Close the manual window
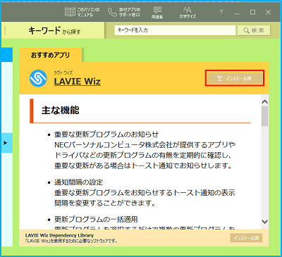The height and width of the screenshot is (257, 282). coord(268,12)
